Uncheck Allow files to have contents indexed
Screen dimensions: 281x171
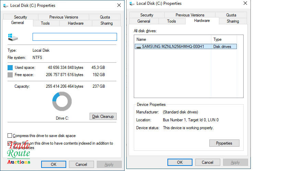click(10, 143)
